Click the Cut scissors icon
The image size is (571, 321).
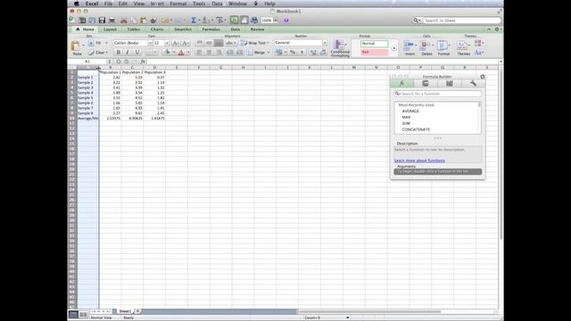click(x=124, y=21)
